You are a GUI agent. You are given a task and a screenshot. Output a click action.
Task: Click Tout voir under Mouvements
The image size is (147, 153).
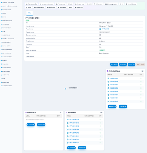[x=82, y=148]
